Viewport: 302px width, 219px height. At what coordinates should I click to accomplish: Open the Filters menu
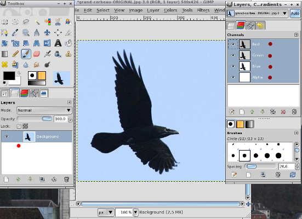click(203, 10)
